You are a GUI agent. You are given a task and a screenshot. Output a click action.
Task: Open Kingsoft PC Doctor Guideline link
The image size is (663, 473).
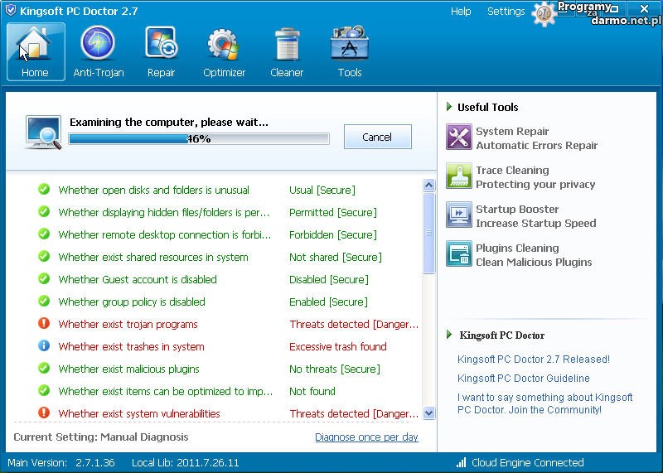523,379
